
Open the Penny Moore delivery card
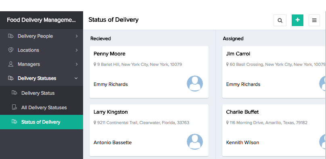149,72
